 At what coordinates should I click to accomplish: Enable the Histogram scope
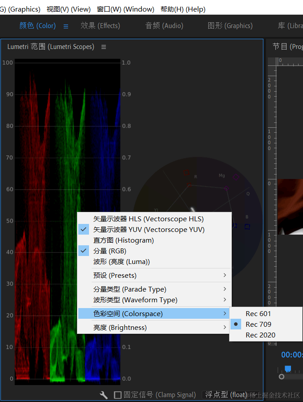click(x=154, y=240)
